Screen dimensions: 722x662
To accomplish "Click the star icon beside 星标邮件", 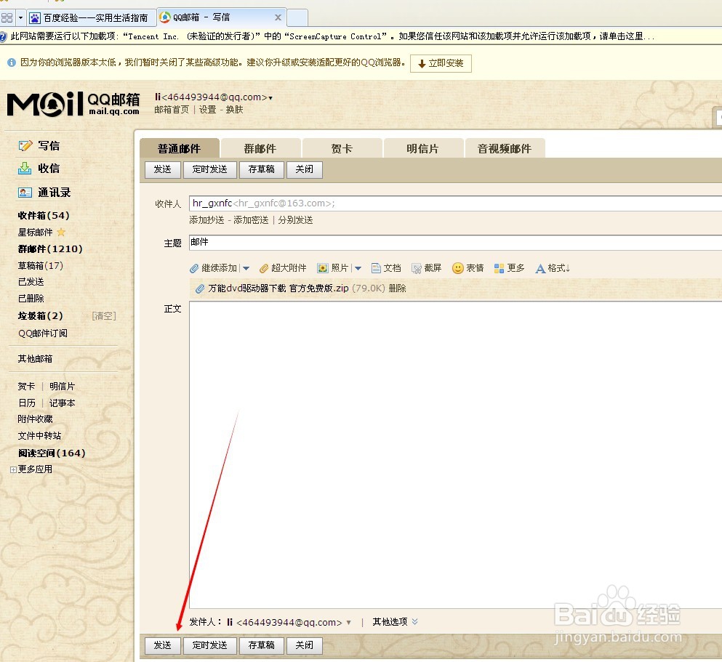I will point(61,232).
